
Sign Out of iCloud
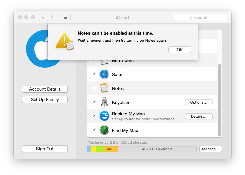[45, 149]
